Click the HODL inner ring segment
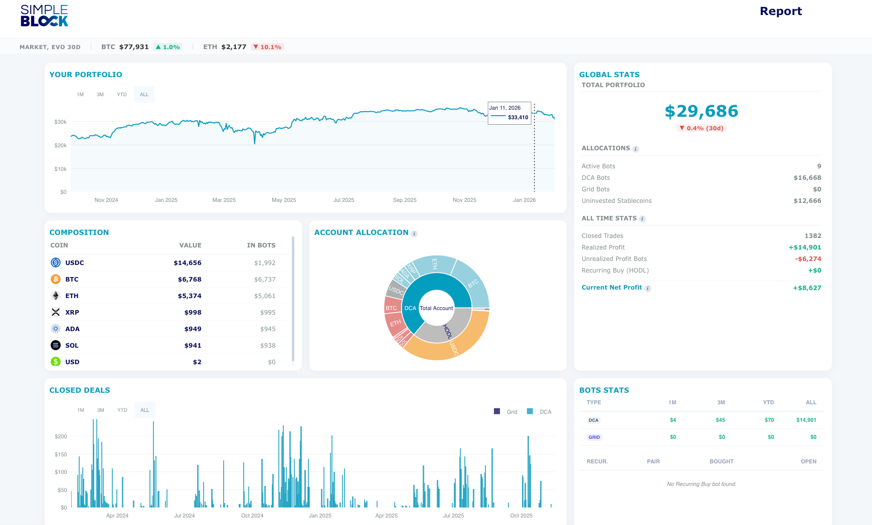This screenshot has width=872, height=525. [448, 331]
